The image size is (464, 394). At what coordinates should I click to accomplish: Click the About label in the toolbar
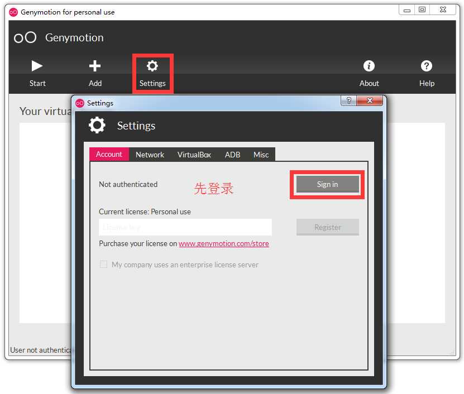coord(369,83)
